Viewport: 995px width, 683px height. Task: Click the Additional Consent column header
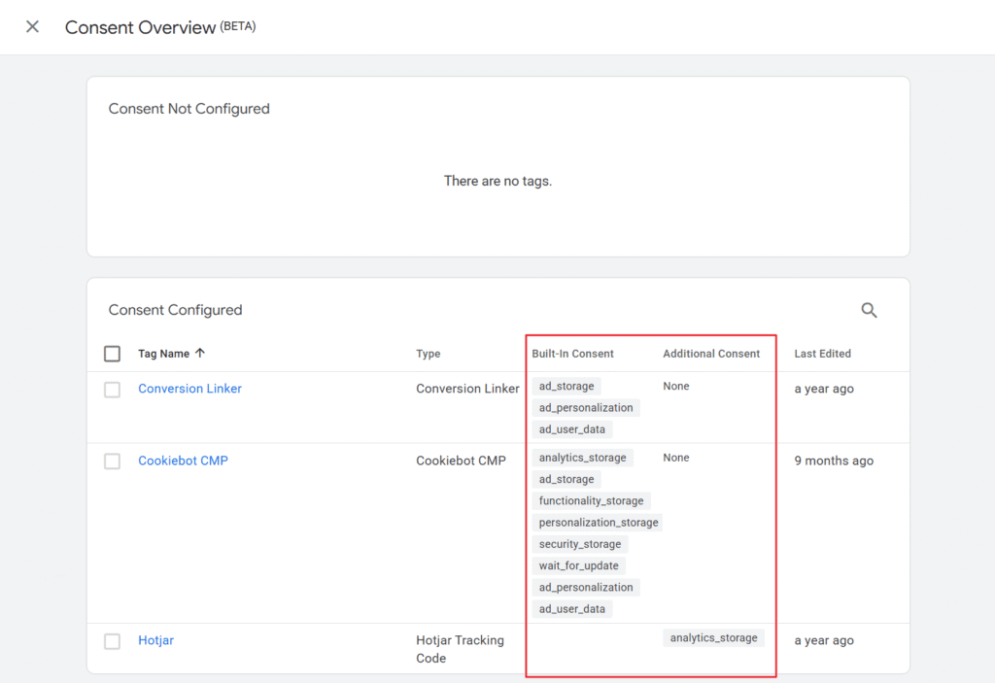click(711, 354)
